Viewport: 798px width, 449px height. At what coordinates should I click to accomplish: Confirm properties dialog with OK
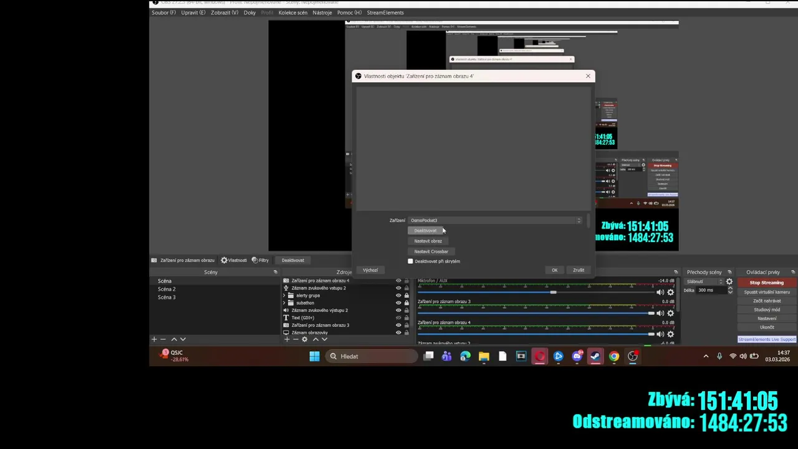coord(554,270)
